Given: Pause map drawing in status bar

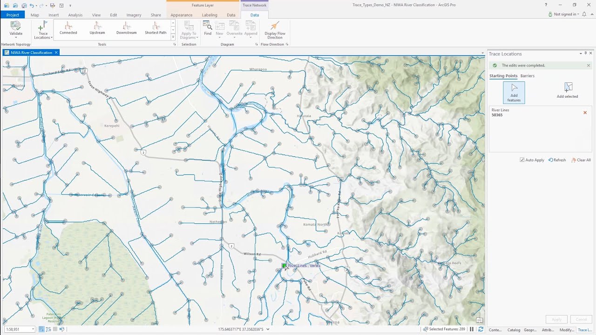Looking at the screenshot, I should (x=472, y=329).
